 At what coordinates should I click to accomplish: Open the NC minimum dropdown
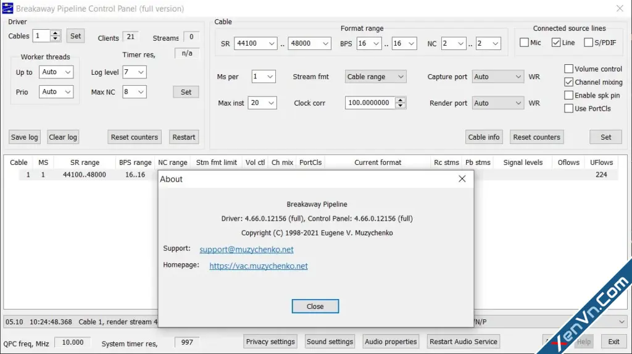pyautogui.click(x=454, y=44)
